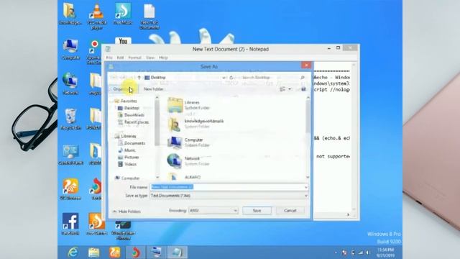Select Favorites in navigation pane
The width and height of the screenshot is (460, 259).
[x=126, y=101]
